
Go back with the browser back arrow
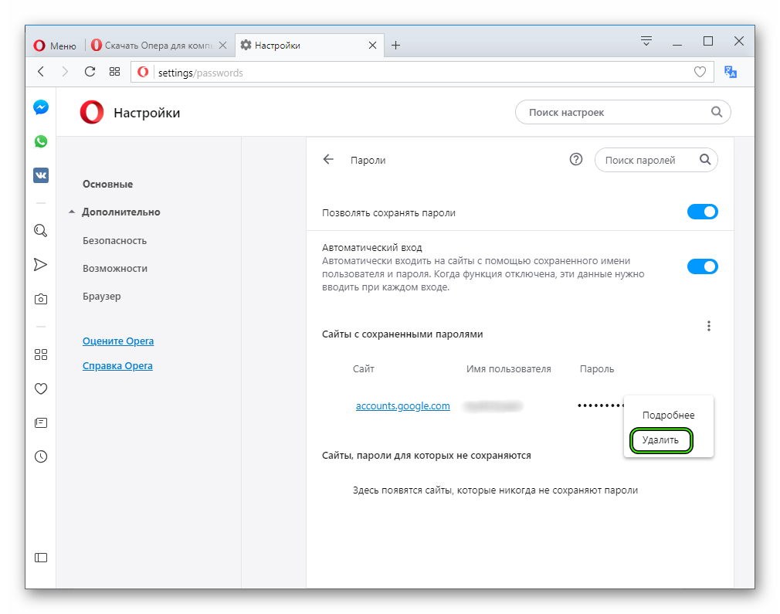41,72
